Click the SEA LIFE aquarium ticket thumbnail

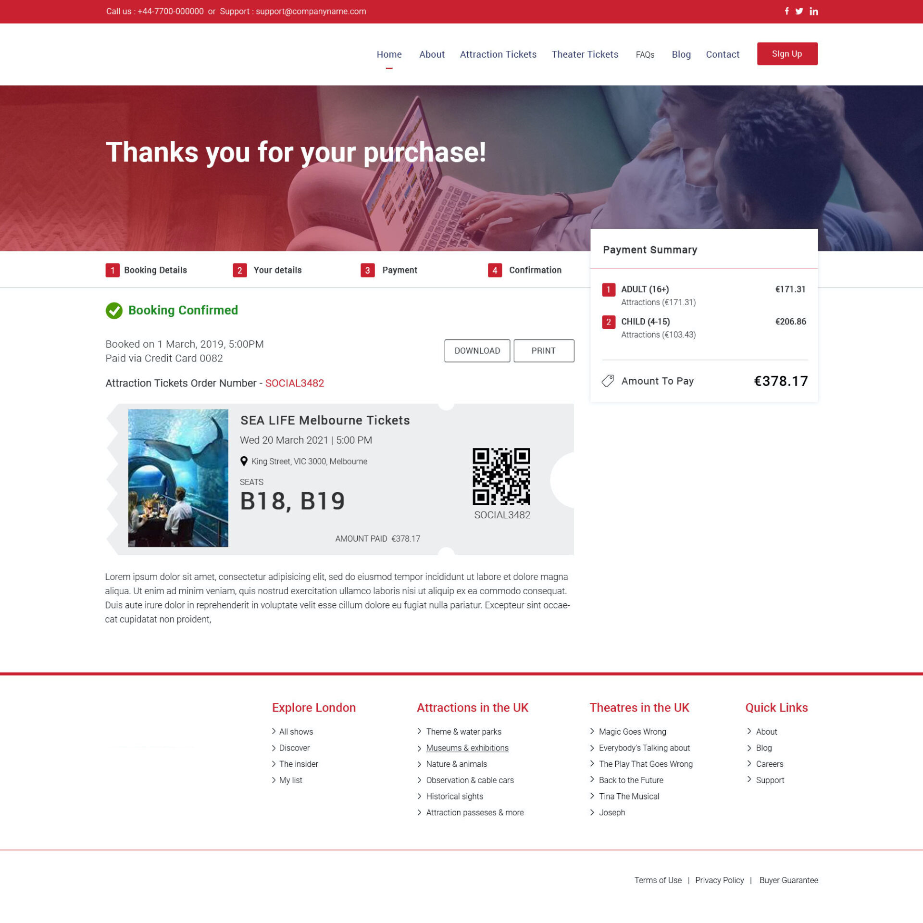[178, 478]
